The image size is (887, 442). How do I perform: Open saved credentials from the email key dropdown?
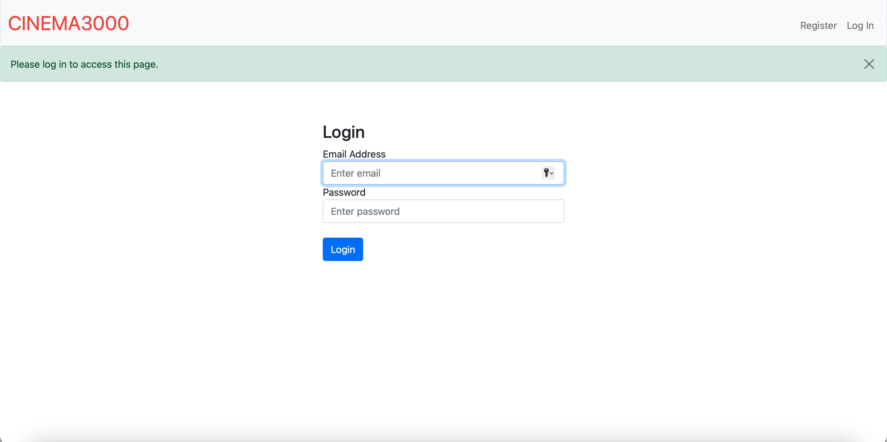(548, 173)
